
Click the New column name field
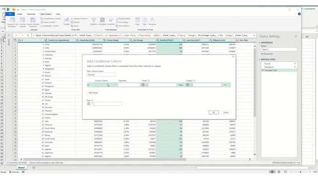[101, 75]
